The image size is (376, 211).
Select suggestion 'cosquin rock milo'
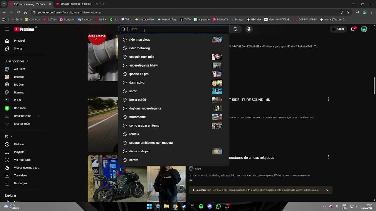[x=173, y=57]
